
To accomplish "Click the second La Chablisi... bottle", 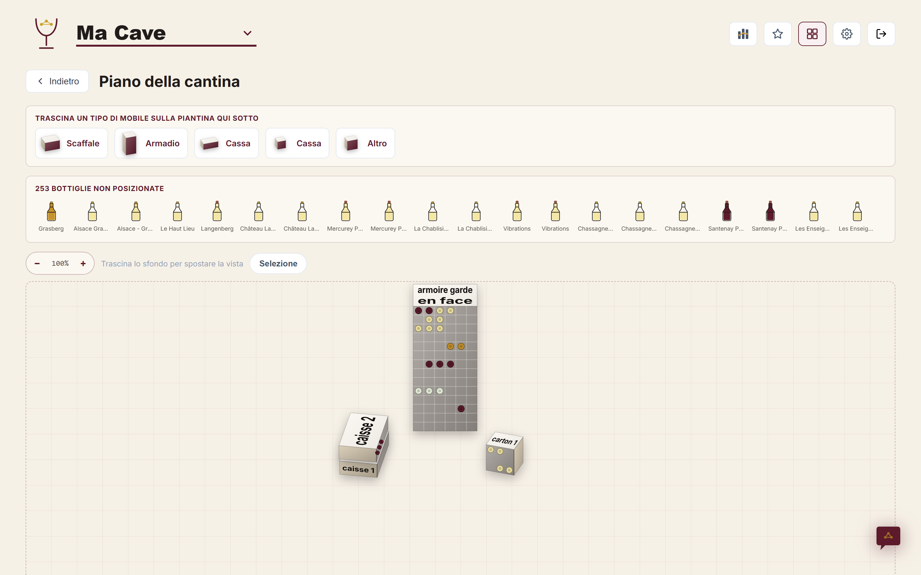I will coord(475,216).
